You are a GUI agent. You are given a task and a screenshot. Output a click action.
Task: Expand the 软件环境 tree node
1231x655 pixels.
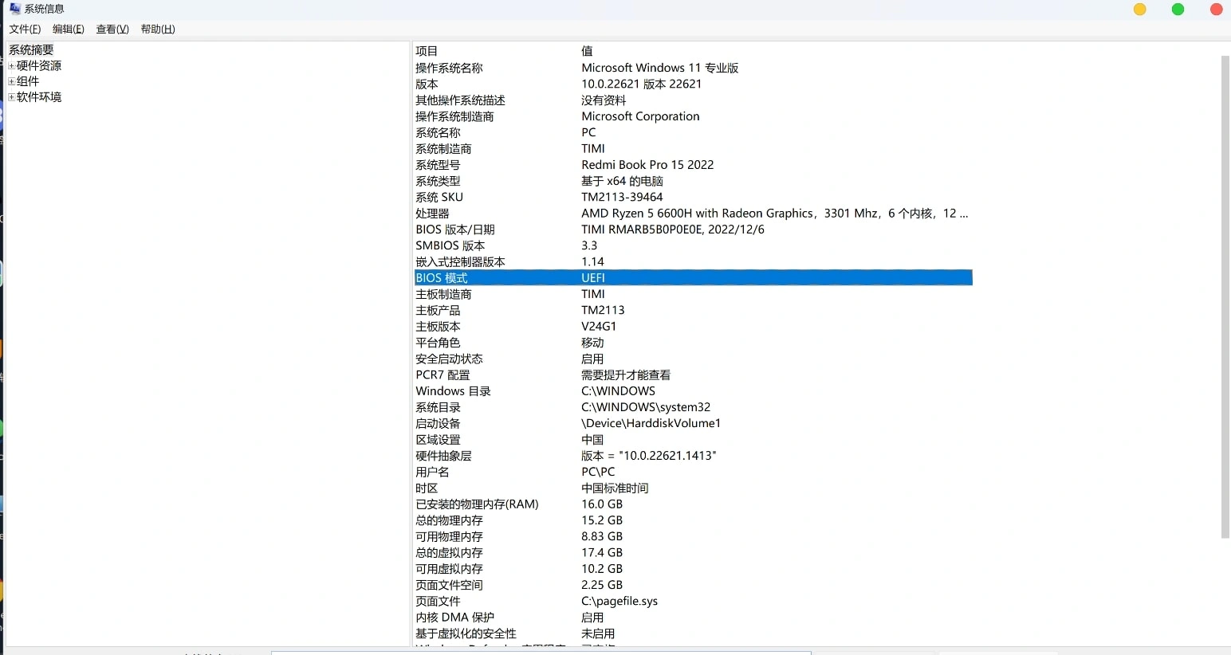[11, 97]
